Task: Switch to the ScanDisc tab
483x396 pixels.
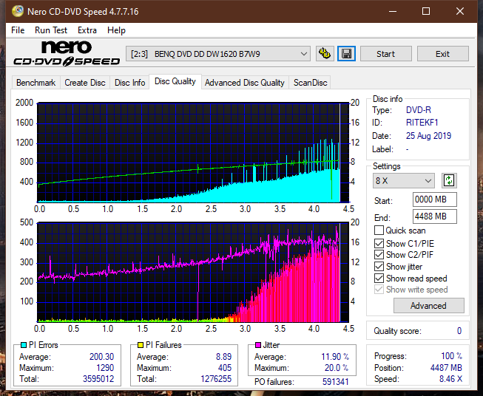Action: tap(310, 83)
